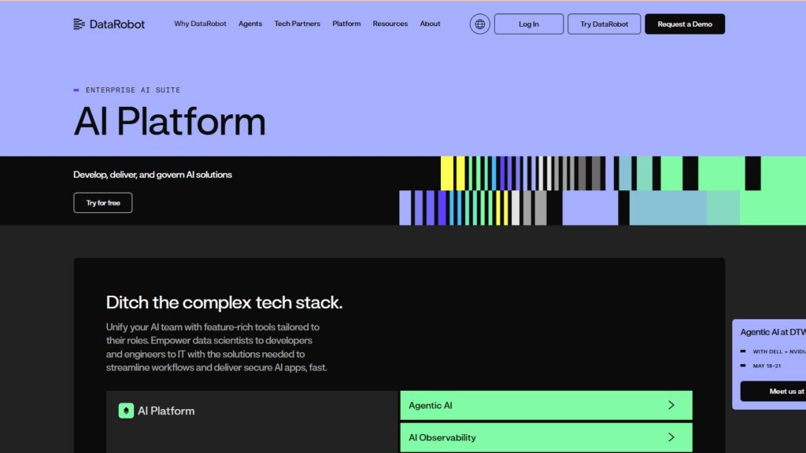This screenshot has width=806, height=453.
Task: Click the 'Unify your AI team' paragraph
Action: [216, 347]
